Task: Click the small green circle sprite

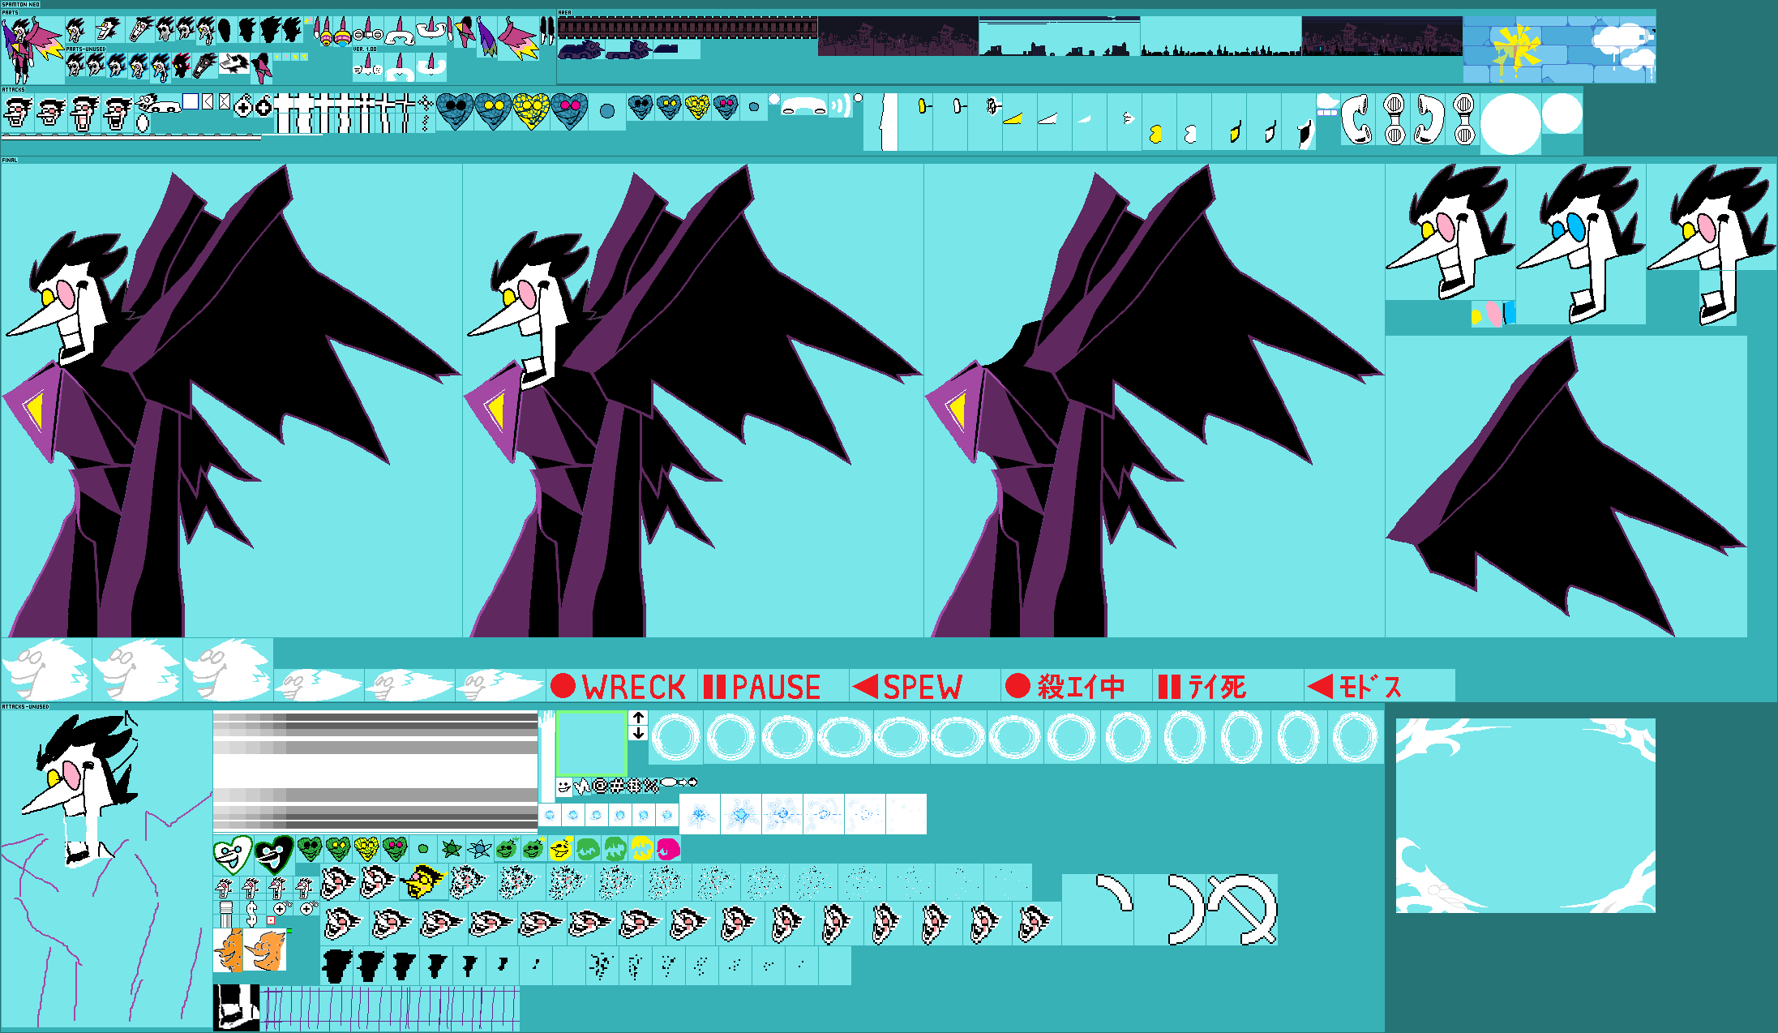Action: 422,849
